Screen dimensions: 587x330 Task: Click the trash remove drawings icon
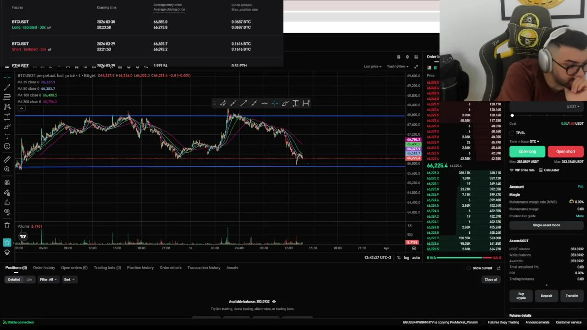click(x=7, y=225)
